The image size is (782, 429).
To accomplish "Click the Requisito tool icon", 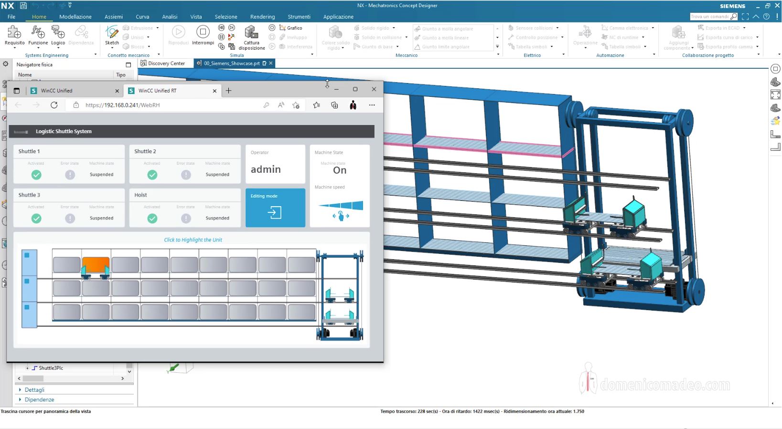I will tap(14, 32).
